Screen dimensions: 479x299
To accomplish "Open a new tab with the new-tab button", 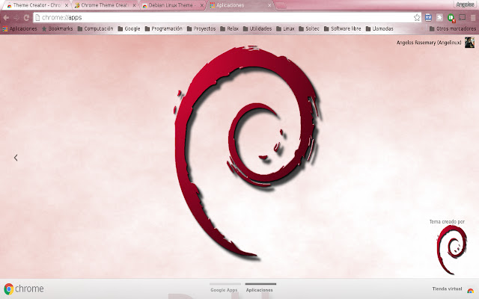I will (281, 5).
